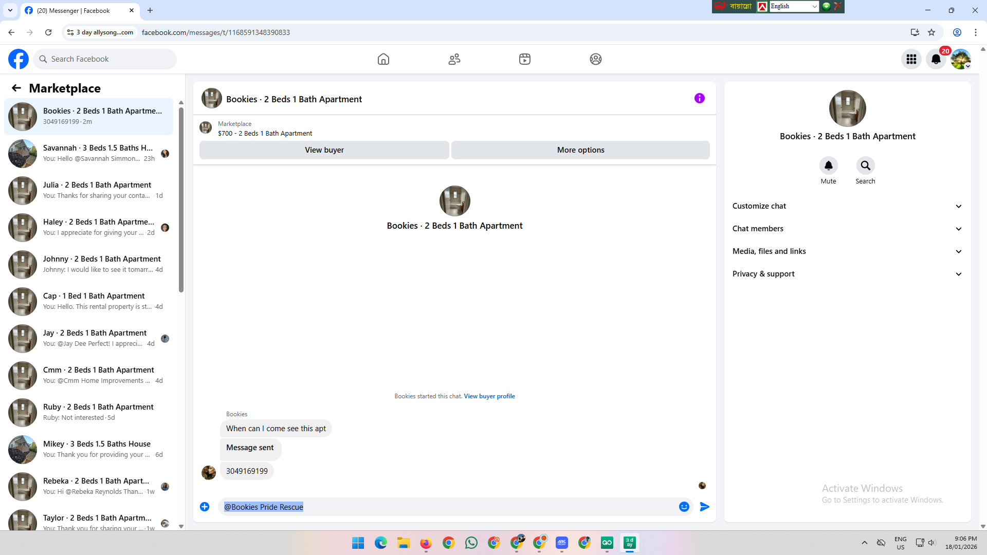
Task: Click the View buyer profile link
Action: (x=489, y=396)
